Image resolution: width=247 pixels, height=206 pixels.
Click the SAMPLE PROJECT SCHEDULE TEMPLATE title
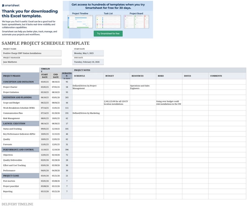(x=46, y=43)
